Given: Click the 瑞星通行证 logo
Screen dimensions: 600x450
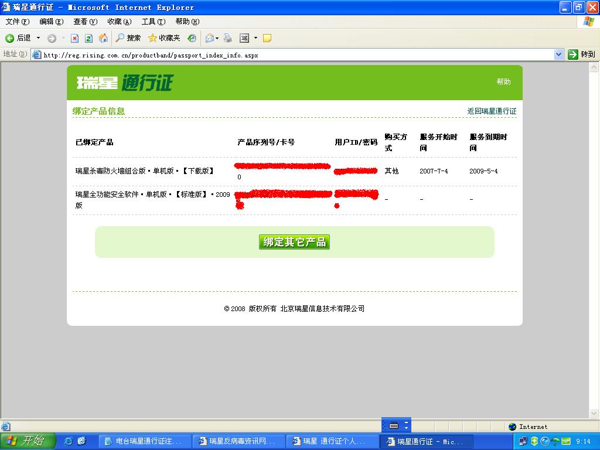Looking at the screenshot, I should pos(125,83).
